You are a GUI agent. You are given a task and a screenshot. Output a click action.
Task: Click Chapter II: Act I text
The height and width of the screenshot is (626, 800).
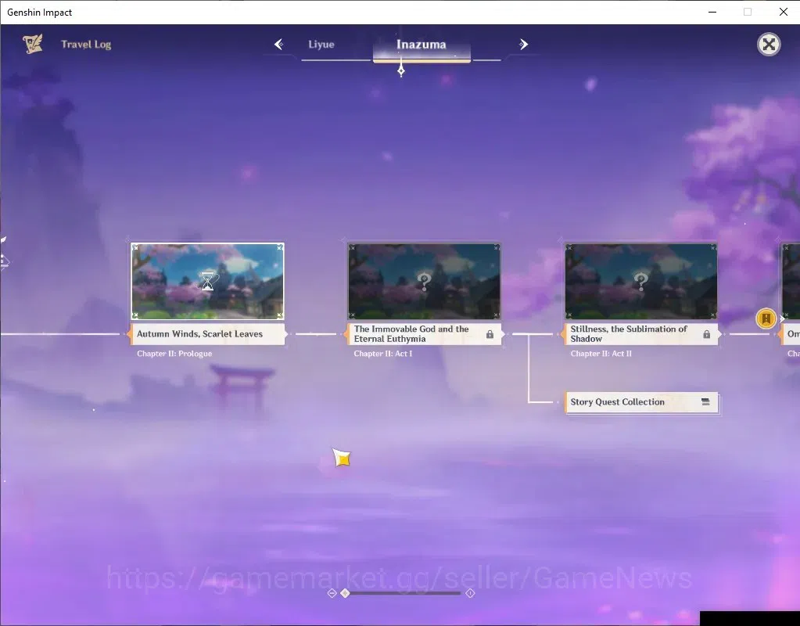pos(383,354)
